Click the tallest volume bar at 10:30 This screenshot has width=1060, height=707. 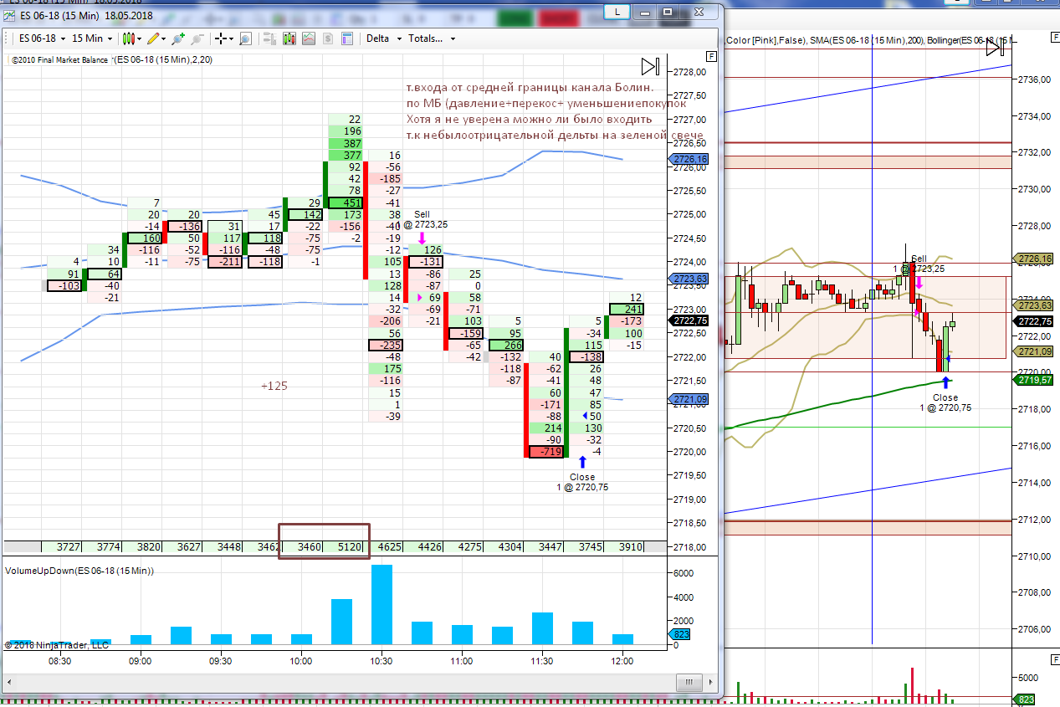coord(381,605)
